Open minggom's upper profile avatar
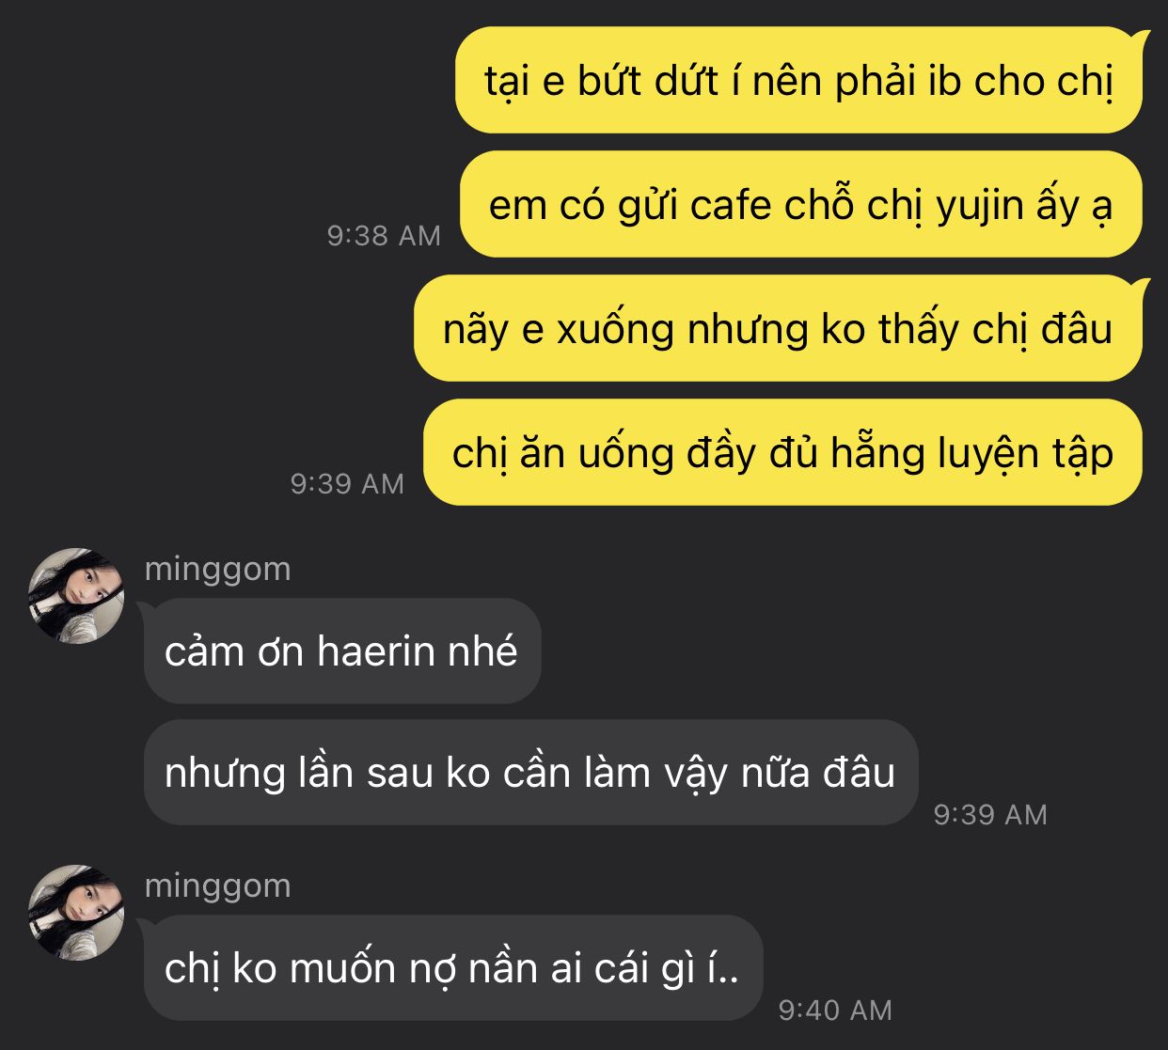Screen dimensions: 1168x1050 pyautogui.click(x=76, y=596)
